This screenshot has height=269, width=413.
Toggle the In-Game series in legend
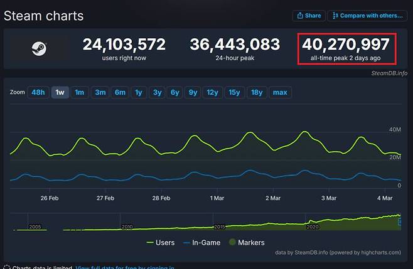[201, 243]
